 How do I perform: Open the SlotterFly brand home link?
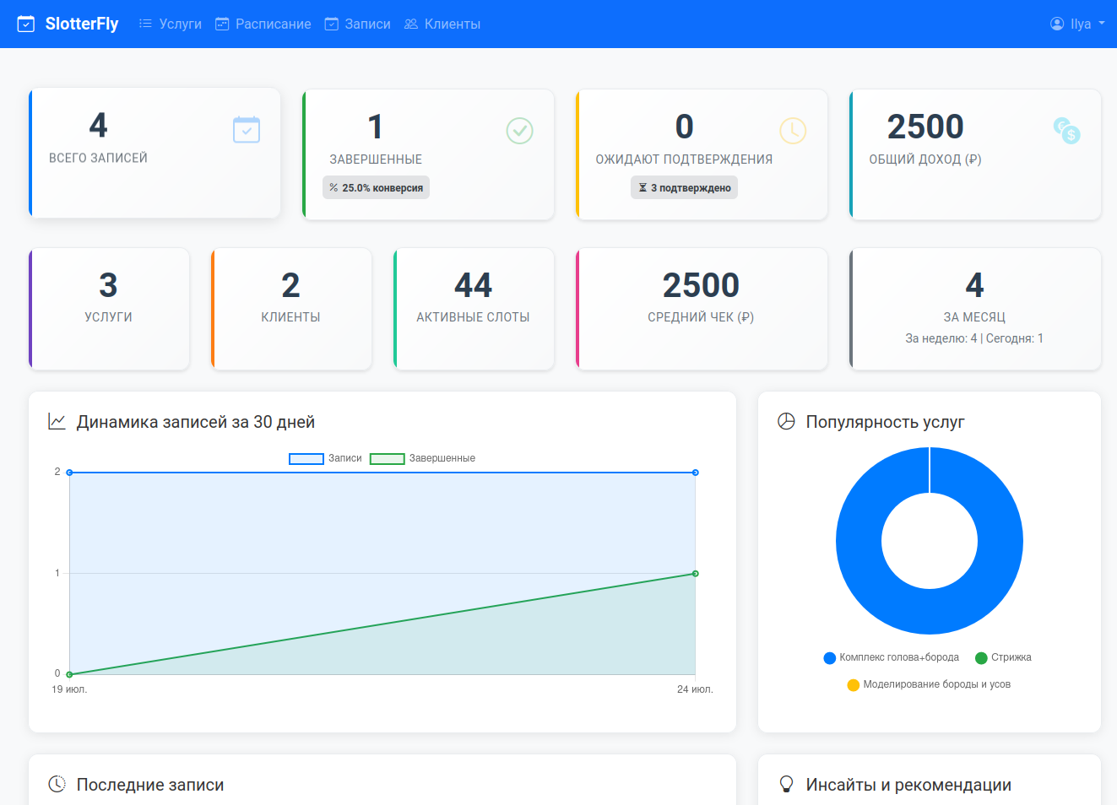click(68, 24)
